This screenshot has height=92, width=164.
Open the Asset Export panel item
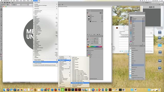coord(46,21)
